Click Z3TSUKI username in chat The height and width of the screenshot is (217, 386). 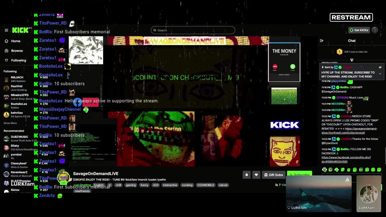(x=342, y=98)
